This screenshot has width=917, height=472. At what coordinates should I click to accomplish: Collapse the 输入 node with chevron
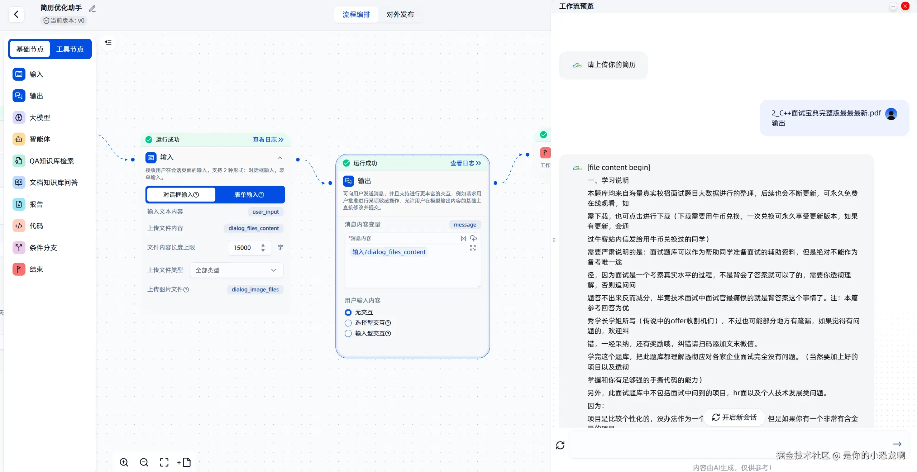pyautogui.click(x=280, y=158)
